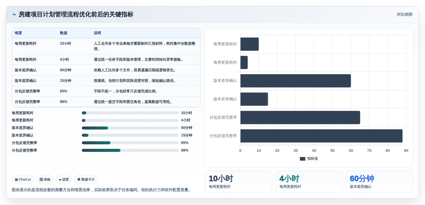The height and width of the screenshot is (205, 425).
Task: Click the blue pulse icon beside the page title
Action: [x=14, y=14]
